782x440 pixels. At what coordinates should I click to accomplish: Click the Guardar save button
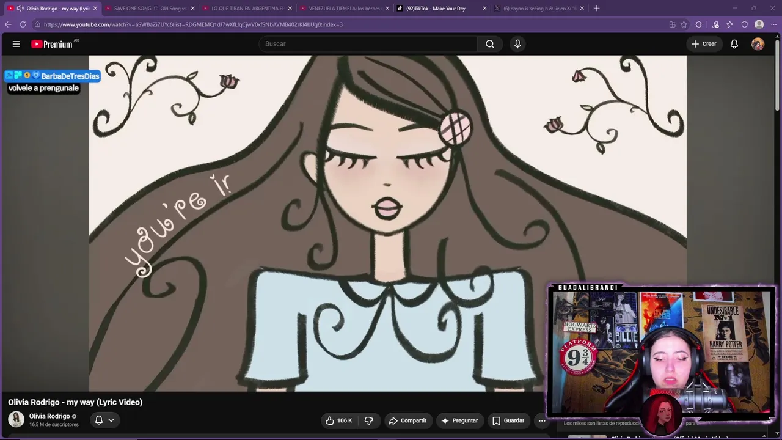click(x=508, y=420)
